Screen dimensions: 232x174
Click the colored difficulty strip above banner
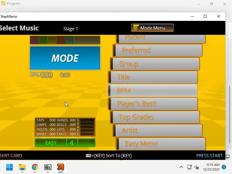(x=65, y=40)
